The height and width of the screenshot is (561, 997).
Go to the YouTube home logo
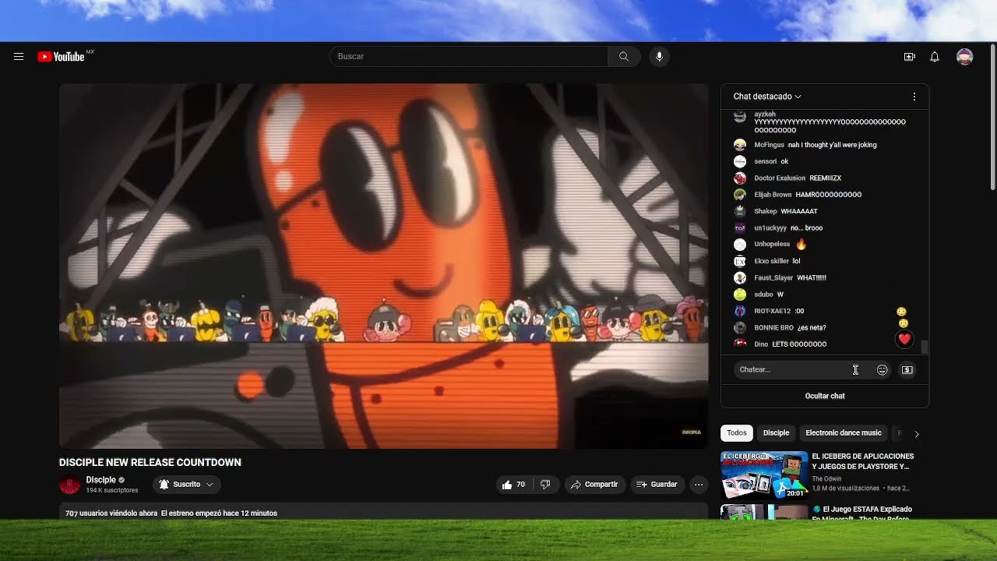coord(62,56)
